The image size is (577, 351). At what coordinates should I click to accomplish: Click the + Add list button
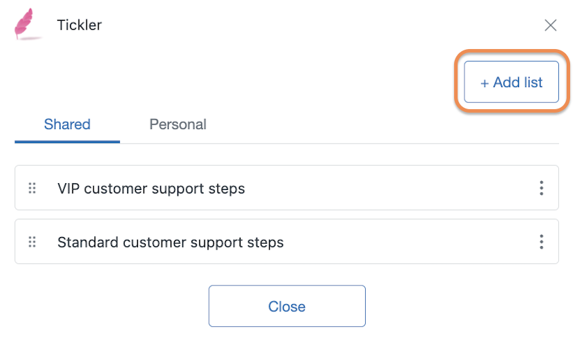pos(511,82)
